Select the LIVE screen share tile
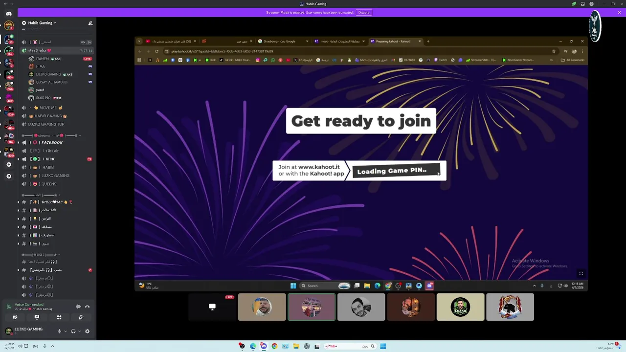The image size is (626, 352). pyautogui.click(x=212, y=307)
